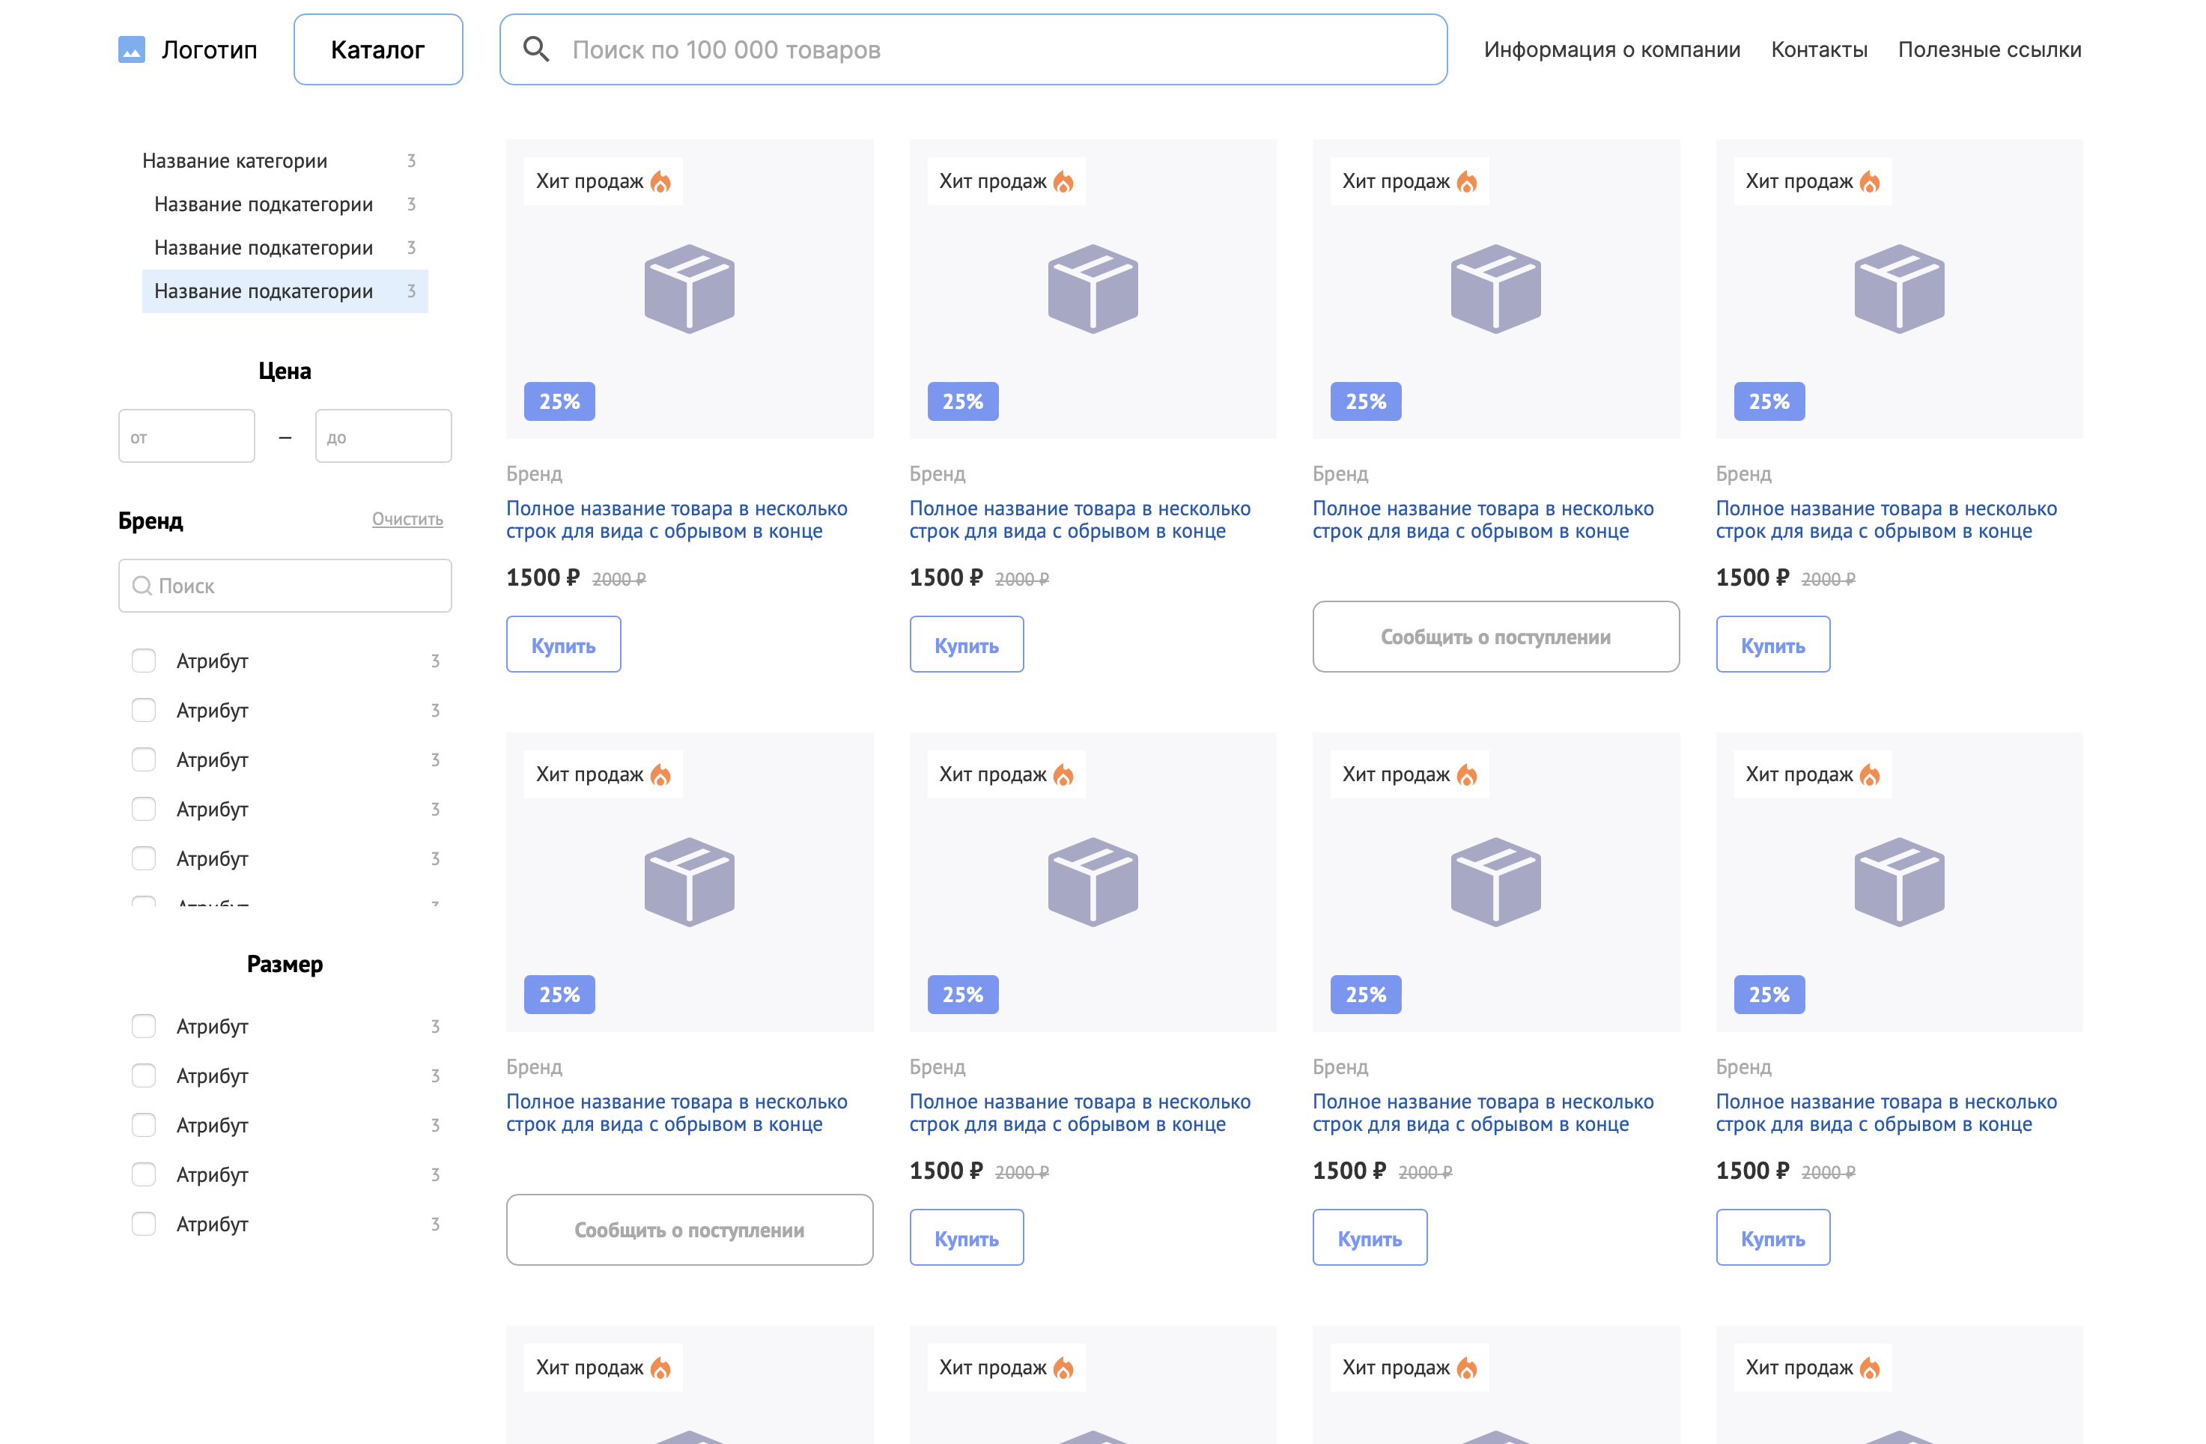
Task: Open the product name link on the first top-row card
Action: click(677, 520)
